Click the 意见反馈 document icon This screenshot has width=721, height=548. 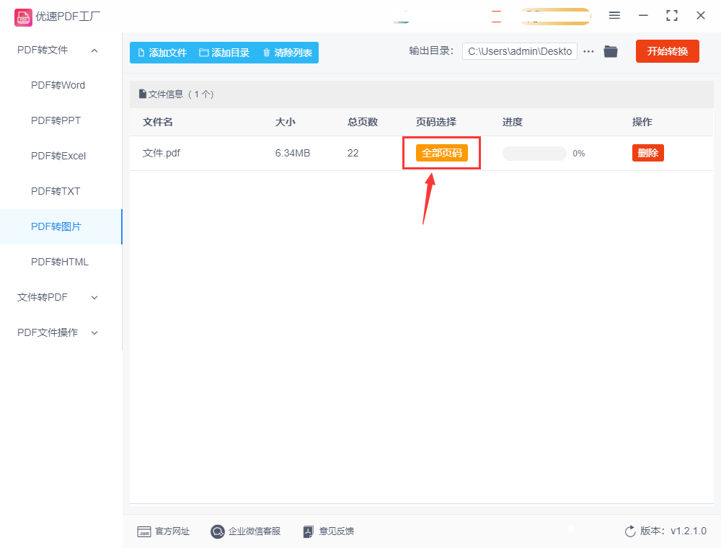pyautogui.click(x=309, y=532)
